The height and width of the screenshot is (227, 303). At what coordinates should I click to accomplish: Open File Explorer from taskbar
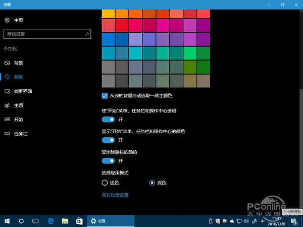tap(65, 221)
